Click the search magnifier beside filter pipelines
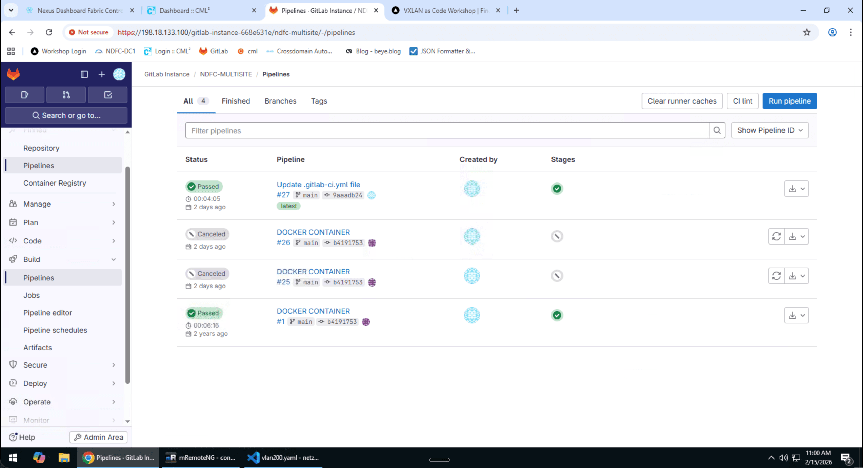 (717, 130)
